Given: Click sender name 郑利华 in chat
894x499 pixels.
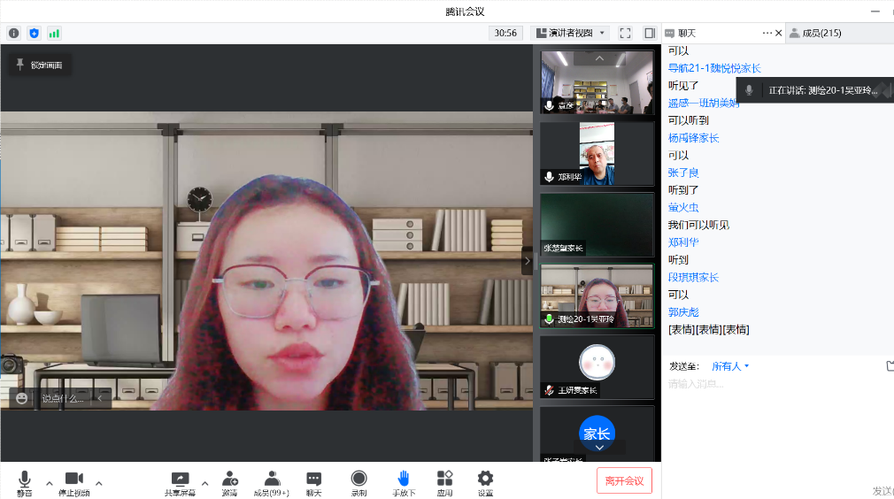Looking at the screenshot, I should (x=683, y=242).
